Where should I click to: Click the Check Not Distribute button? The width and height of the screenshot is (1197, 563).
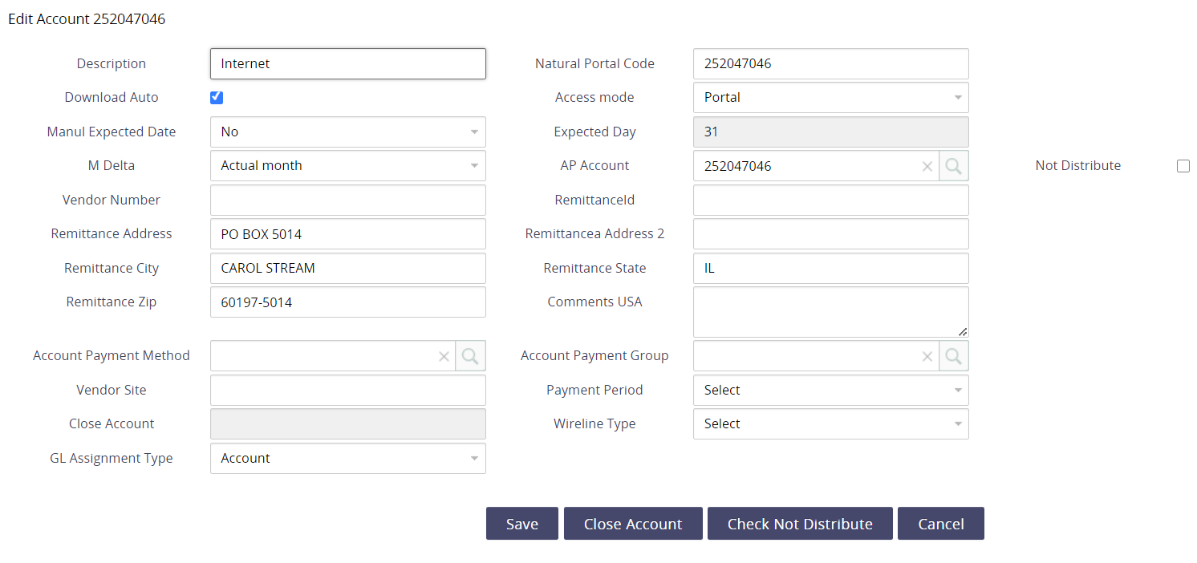point(800,523)
